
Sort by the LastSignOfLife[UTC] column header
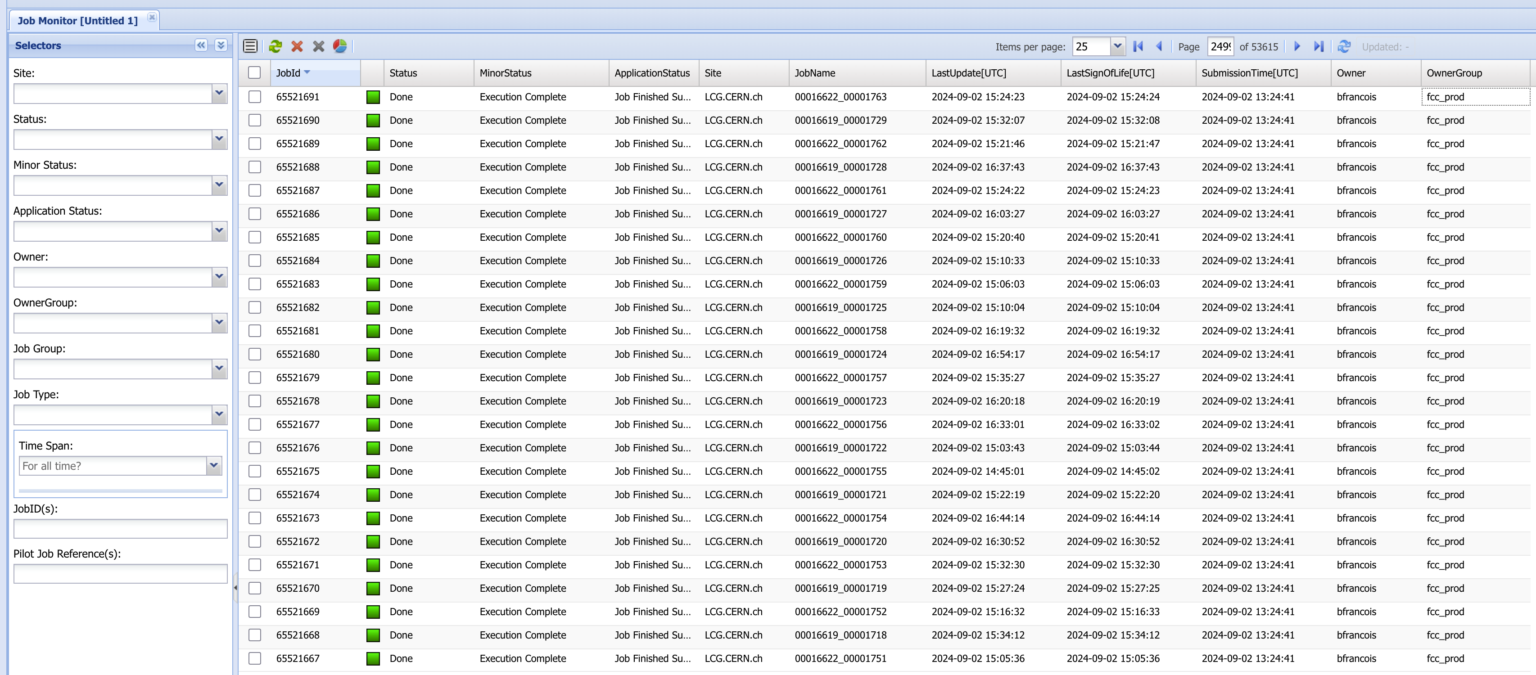[1128, 73]
